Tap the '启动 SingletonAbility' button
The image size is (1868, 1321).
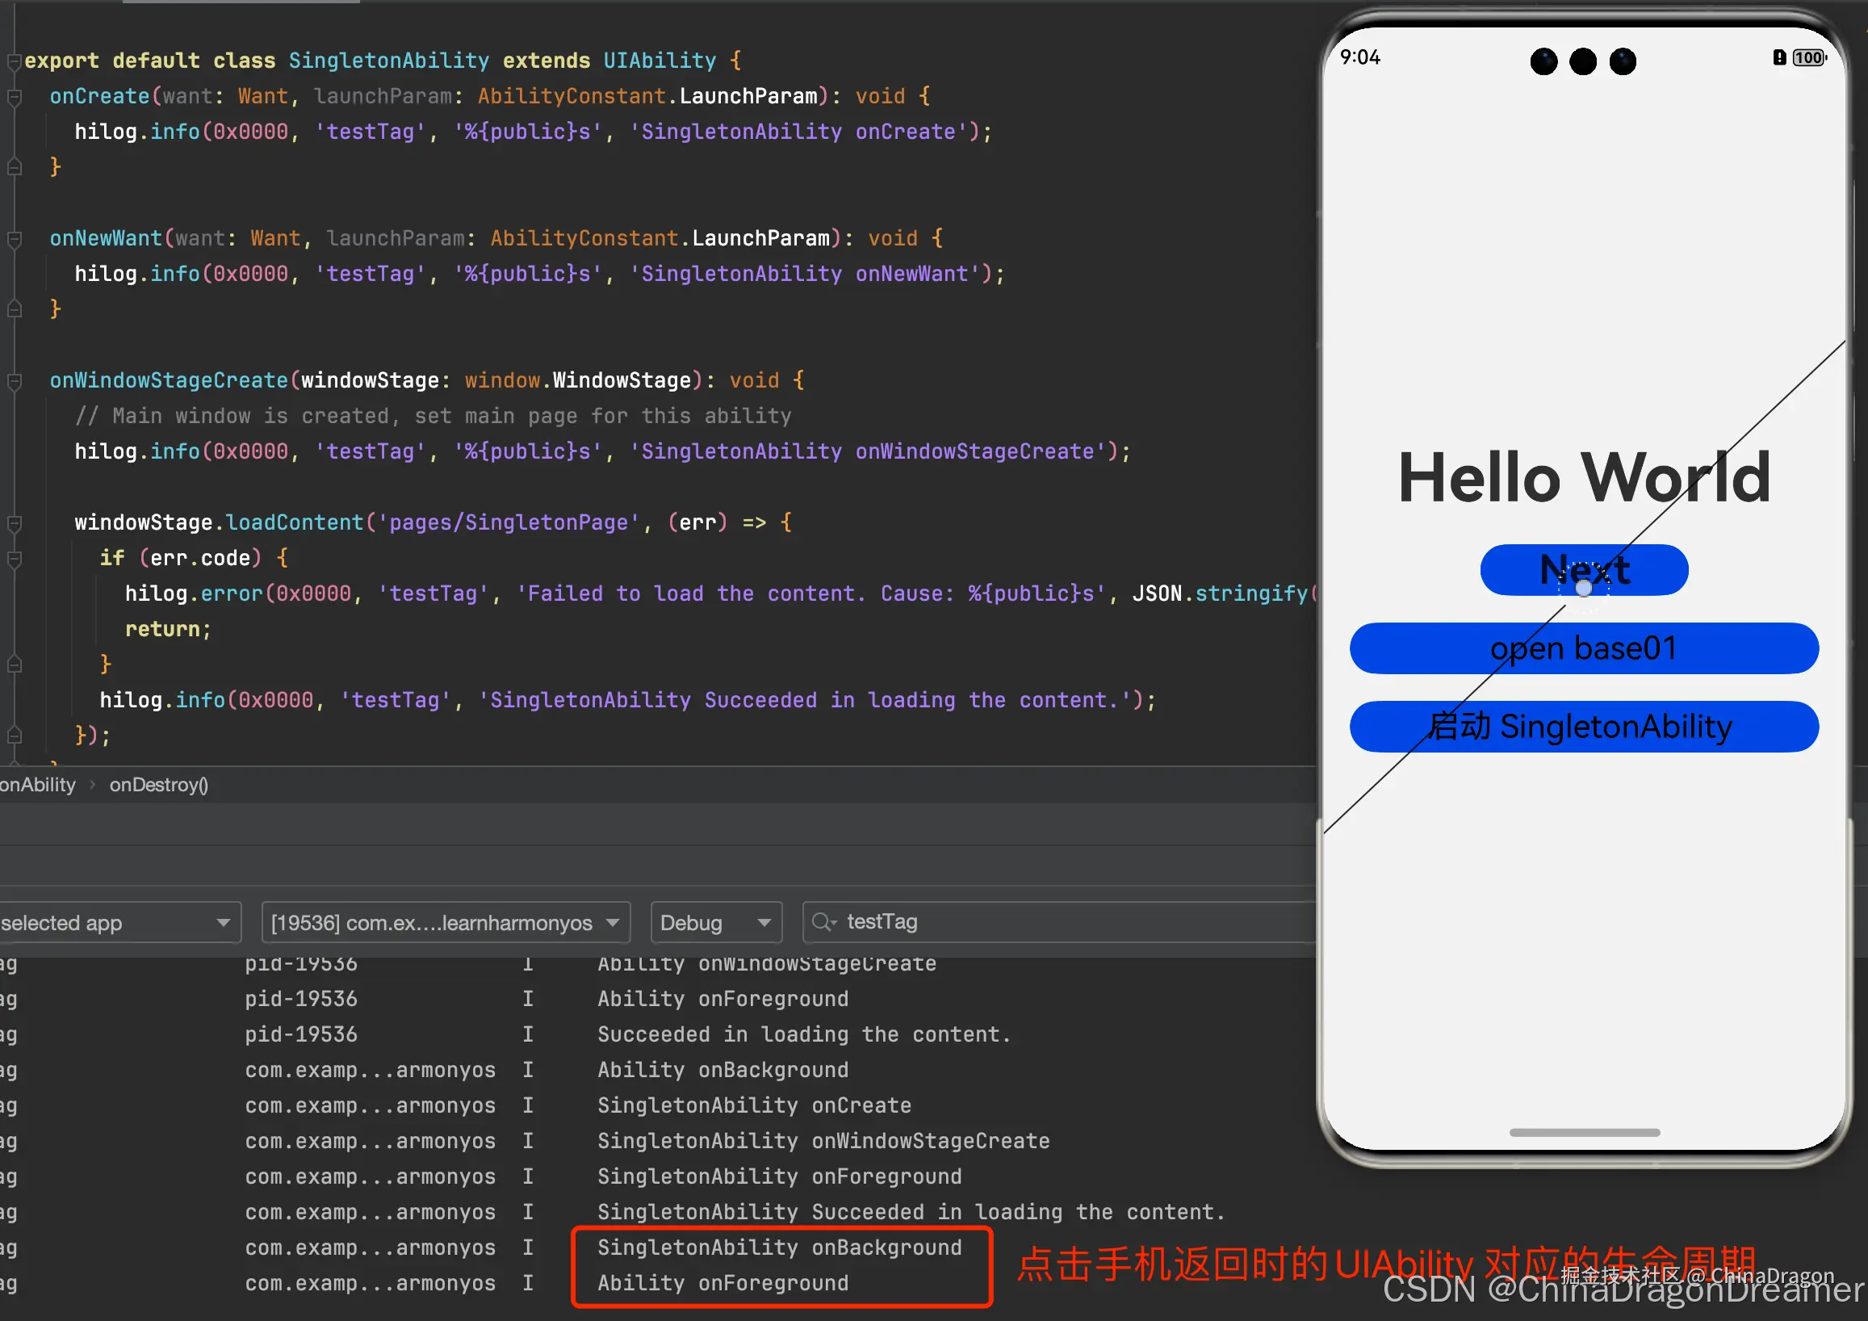coord(1583,727)
